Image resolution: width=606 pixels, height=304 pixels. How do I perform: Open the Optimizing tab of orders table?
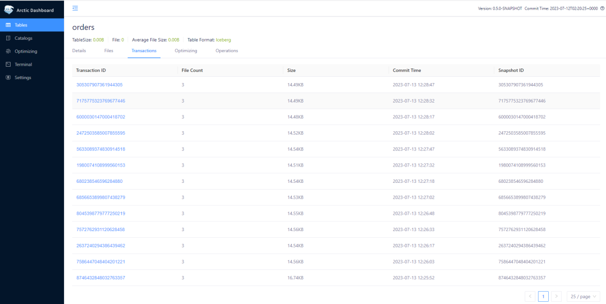point(186,50)
